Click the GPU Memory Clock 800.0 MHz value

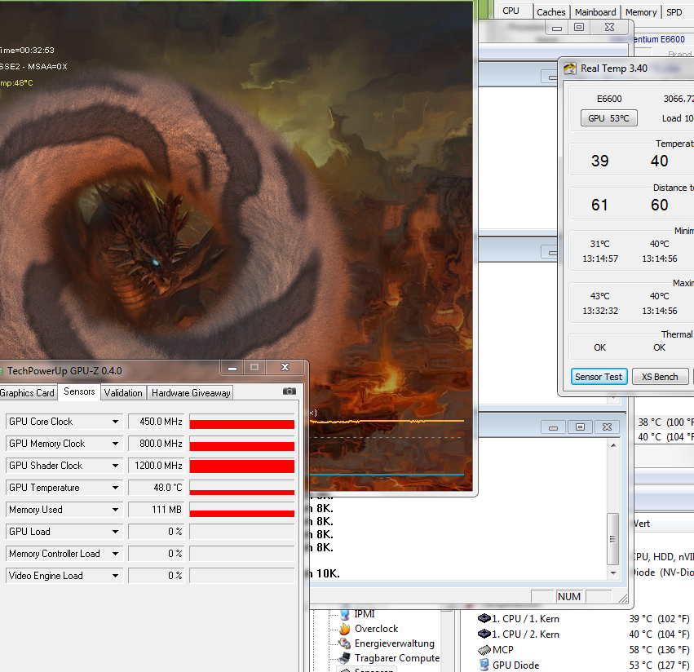(x=156, y=444)
